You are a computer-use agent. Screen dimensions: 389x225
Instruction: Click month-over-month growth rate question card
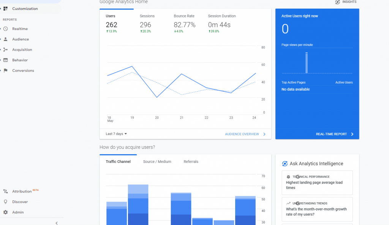coord(317,209)
